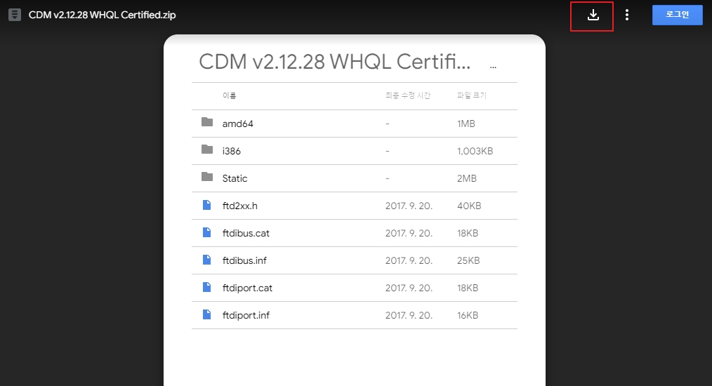Click the zip file type icon
The width and height of the screenshot is (712, 386).
15,15
